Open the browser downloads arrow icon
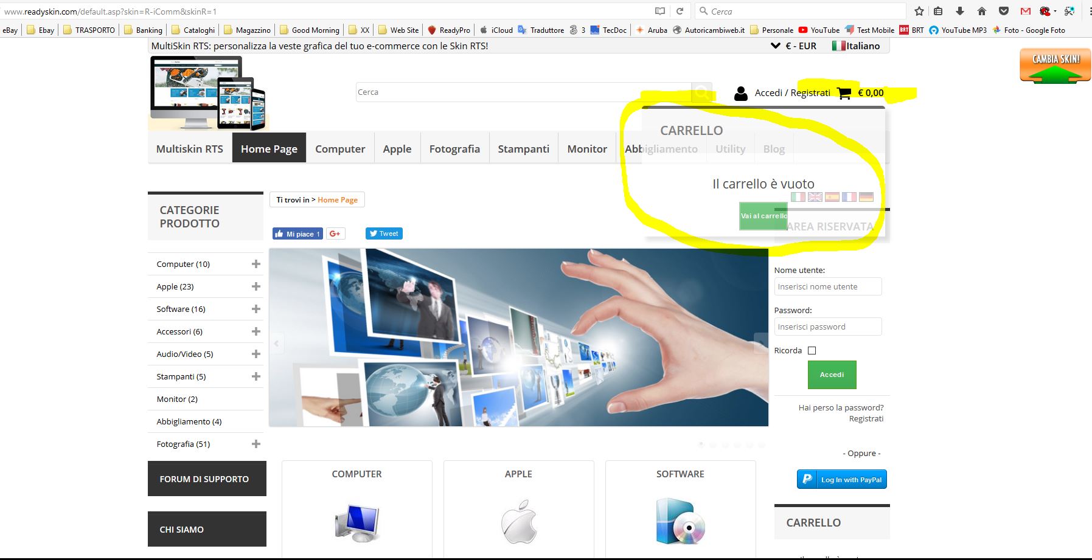Screen dimensions: 1092x560 960,11
